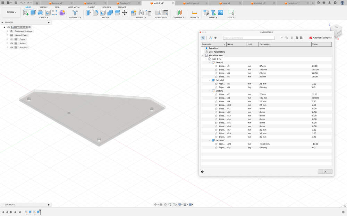Activate the wall-1 v4 component radio button
347x216 pixels.
tap(29, 27)
